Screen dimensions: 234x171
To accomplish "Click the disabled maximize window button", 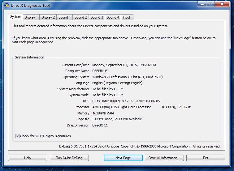I will [x=210, y=4].
